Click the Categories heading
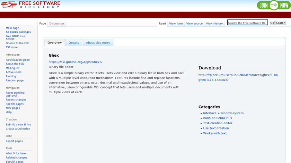This screenshot has width=291, height=163. point(209,107)
